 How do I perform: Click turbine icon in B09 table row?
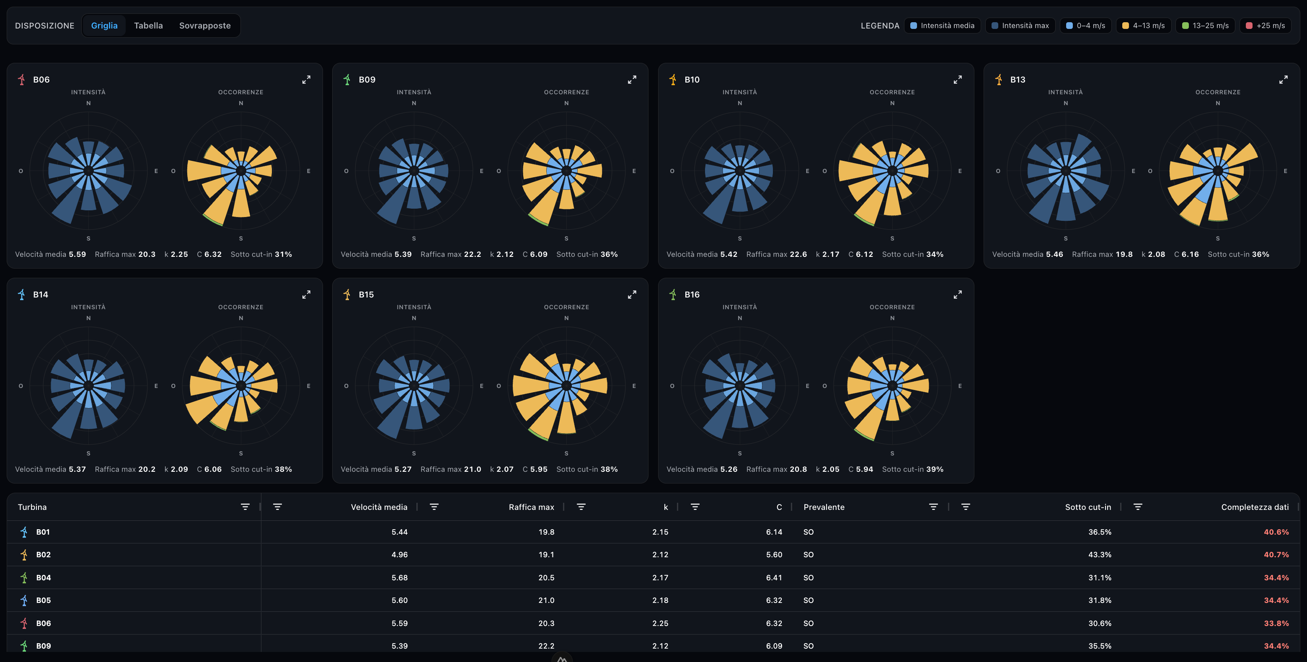pyautogui.click(x=24, y=646)
